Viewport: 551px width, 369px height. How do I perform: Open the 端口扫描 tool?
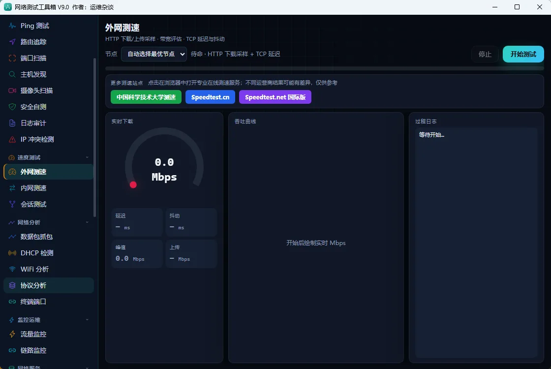[x=49, y=58]
